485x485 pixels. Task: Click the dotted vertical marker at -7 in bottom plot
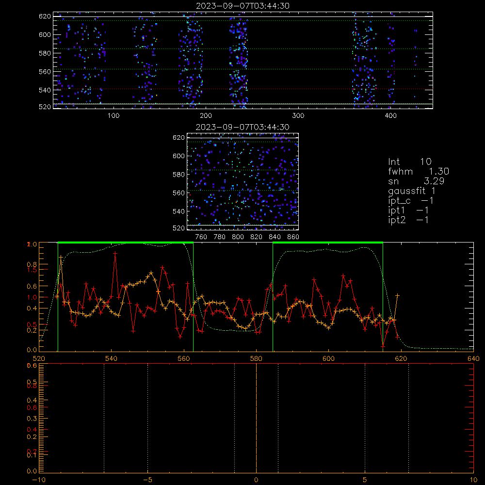click(104, 418)
